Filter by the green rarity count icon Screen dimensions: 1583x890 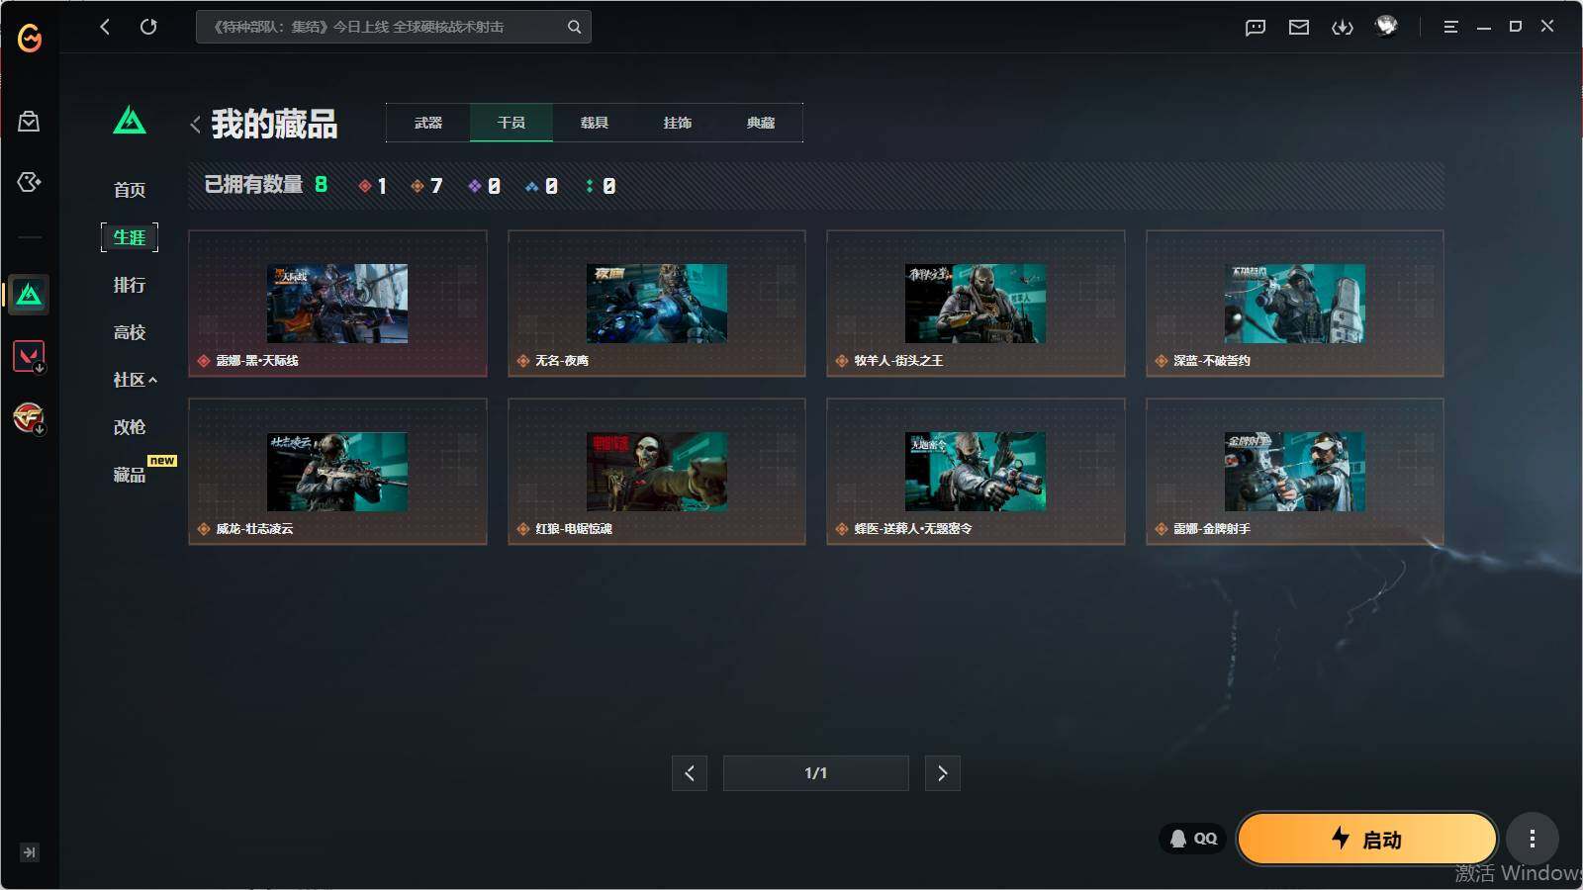(x=590, y=186)
